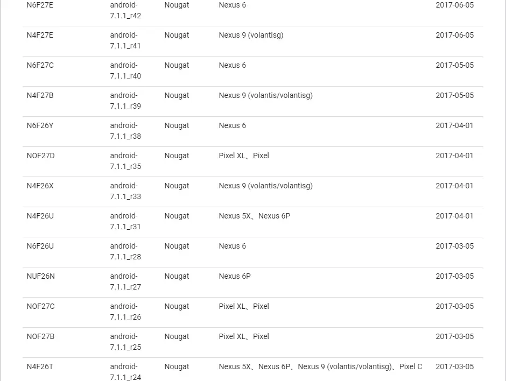Select Nexus 6P device cell for NUF26N

tap(235, 276)
